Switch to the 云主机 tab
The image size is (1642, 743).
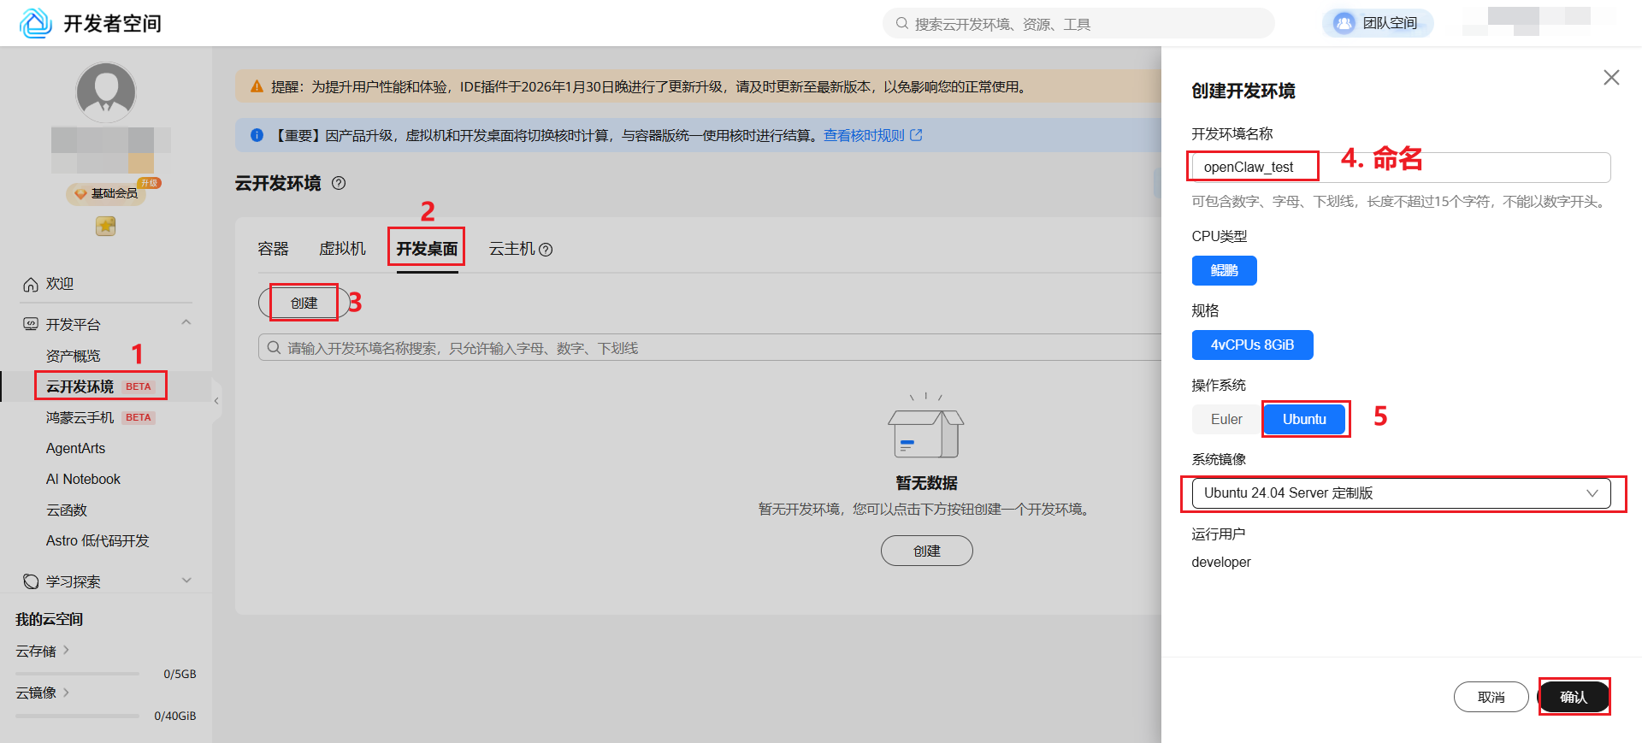click(x=511, y=249)
